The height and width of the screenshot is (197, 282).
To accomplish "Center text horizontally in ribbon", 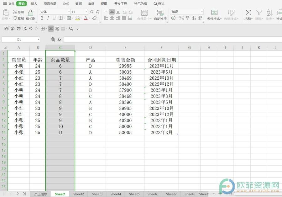I will [112, 18].
